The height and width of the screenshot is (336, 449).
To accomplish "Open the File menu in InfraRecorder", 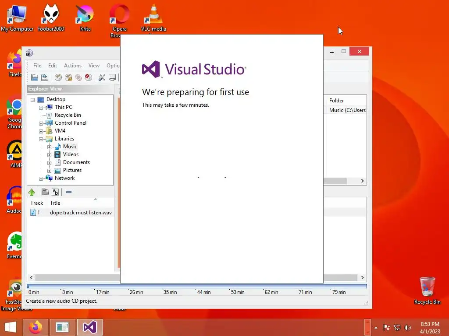I will pyautogui.click(x=37, y=66).
